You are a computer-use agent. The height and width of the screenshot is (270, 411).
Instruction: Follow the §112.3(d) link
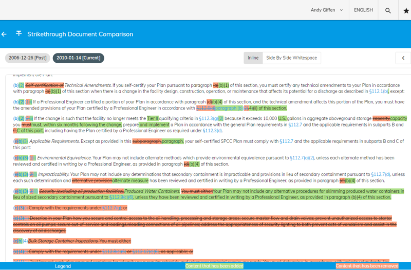click(212, 131)
